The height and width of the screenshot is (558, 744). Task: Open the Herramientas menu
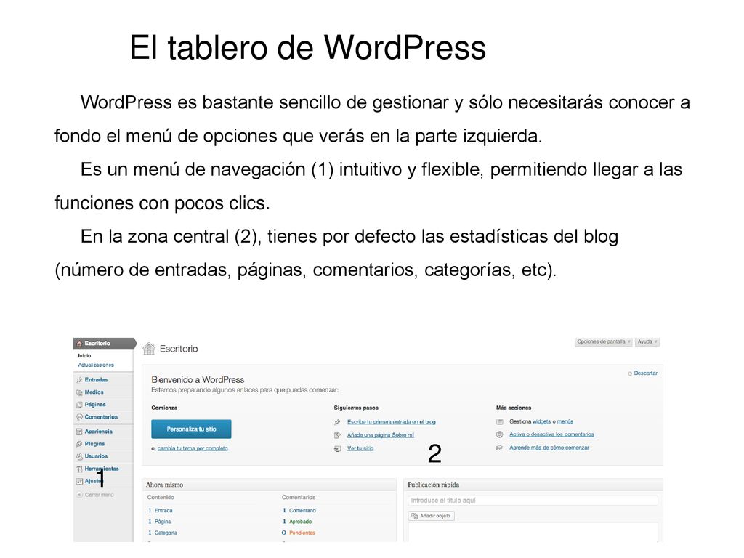[x=103, y=469]
